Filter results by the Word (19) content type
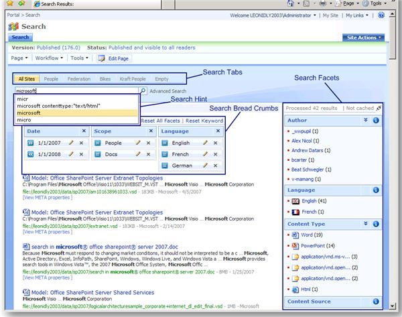Screen dimensions: 402x317 pos(307,235)
